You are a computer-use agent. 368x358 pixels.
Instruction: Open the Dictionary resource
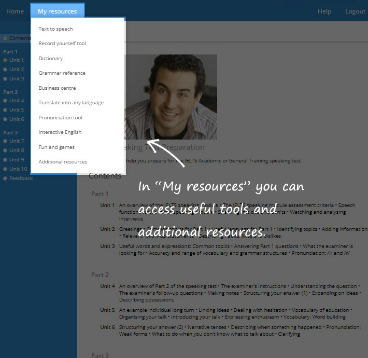point(51,59)
